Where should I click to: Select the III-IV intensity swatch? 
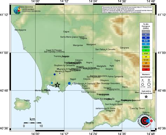[x=146, y=41]
